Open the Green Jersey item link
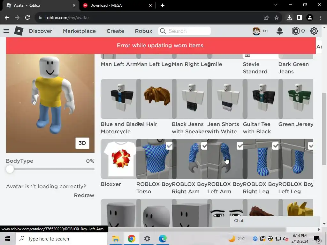 296,124
